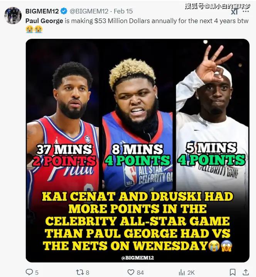Click the like count number 84
Screen dimensions: 256x277
tap(140, 273)
